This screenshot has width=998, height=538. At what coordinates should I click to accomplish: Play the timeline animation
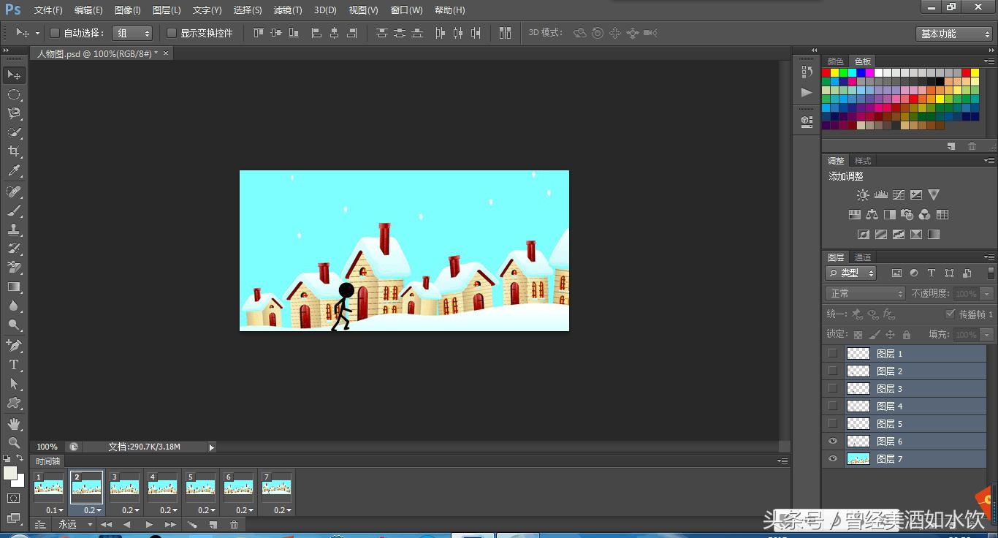pyautogui.click(x=149, y=524)
